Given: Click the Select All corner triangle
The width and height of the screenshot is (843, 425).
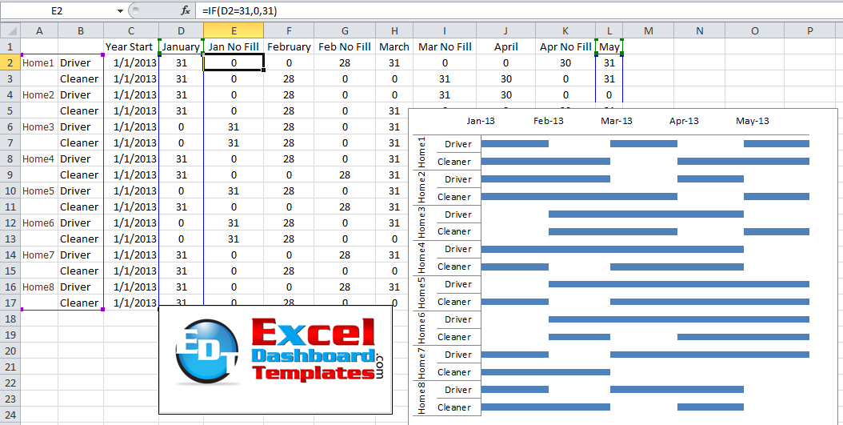Looking at the screenshot, I should [x=10, y=30].
